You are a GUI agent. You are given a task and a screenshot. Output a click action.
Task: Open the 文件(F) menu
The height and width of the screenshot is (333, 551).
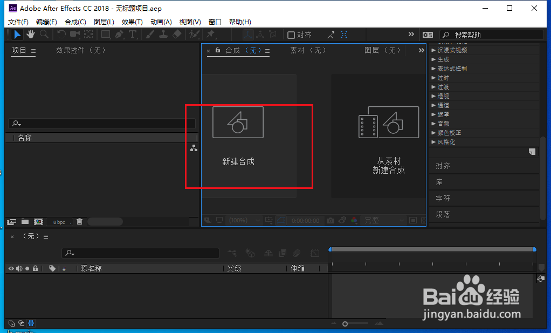point(18,22)
